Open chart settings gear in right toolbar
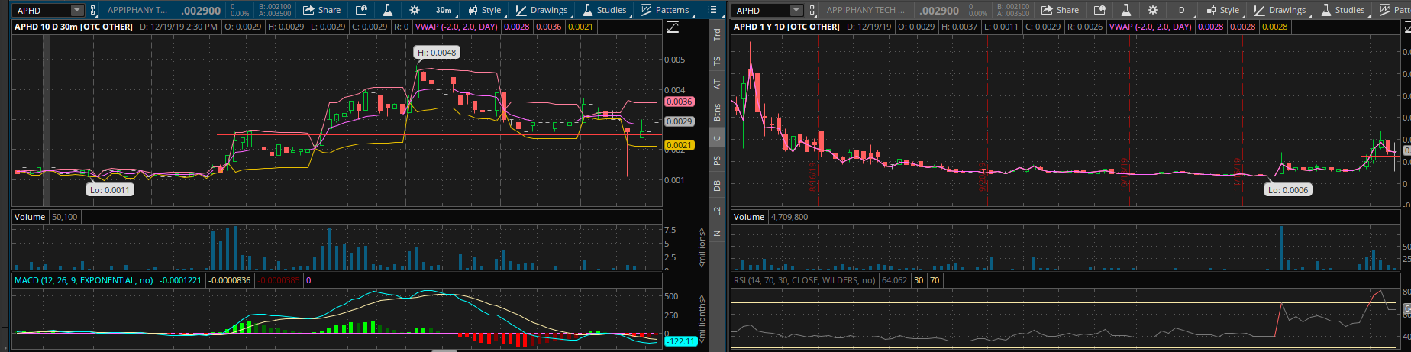 1152,10
